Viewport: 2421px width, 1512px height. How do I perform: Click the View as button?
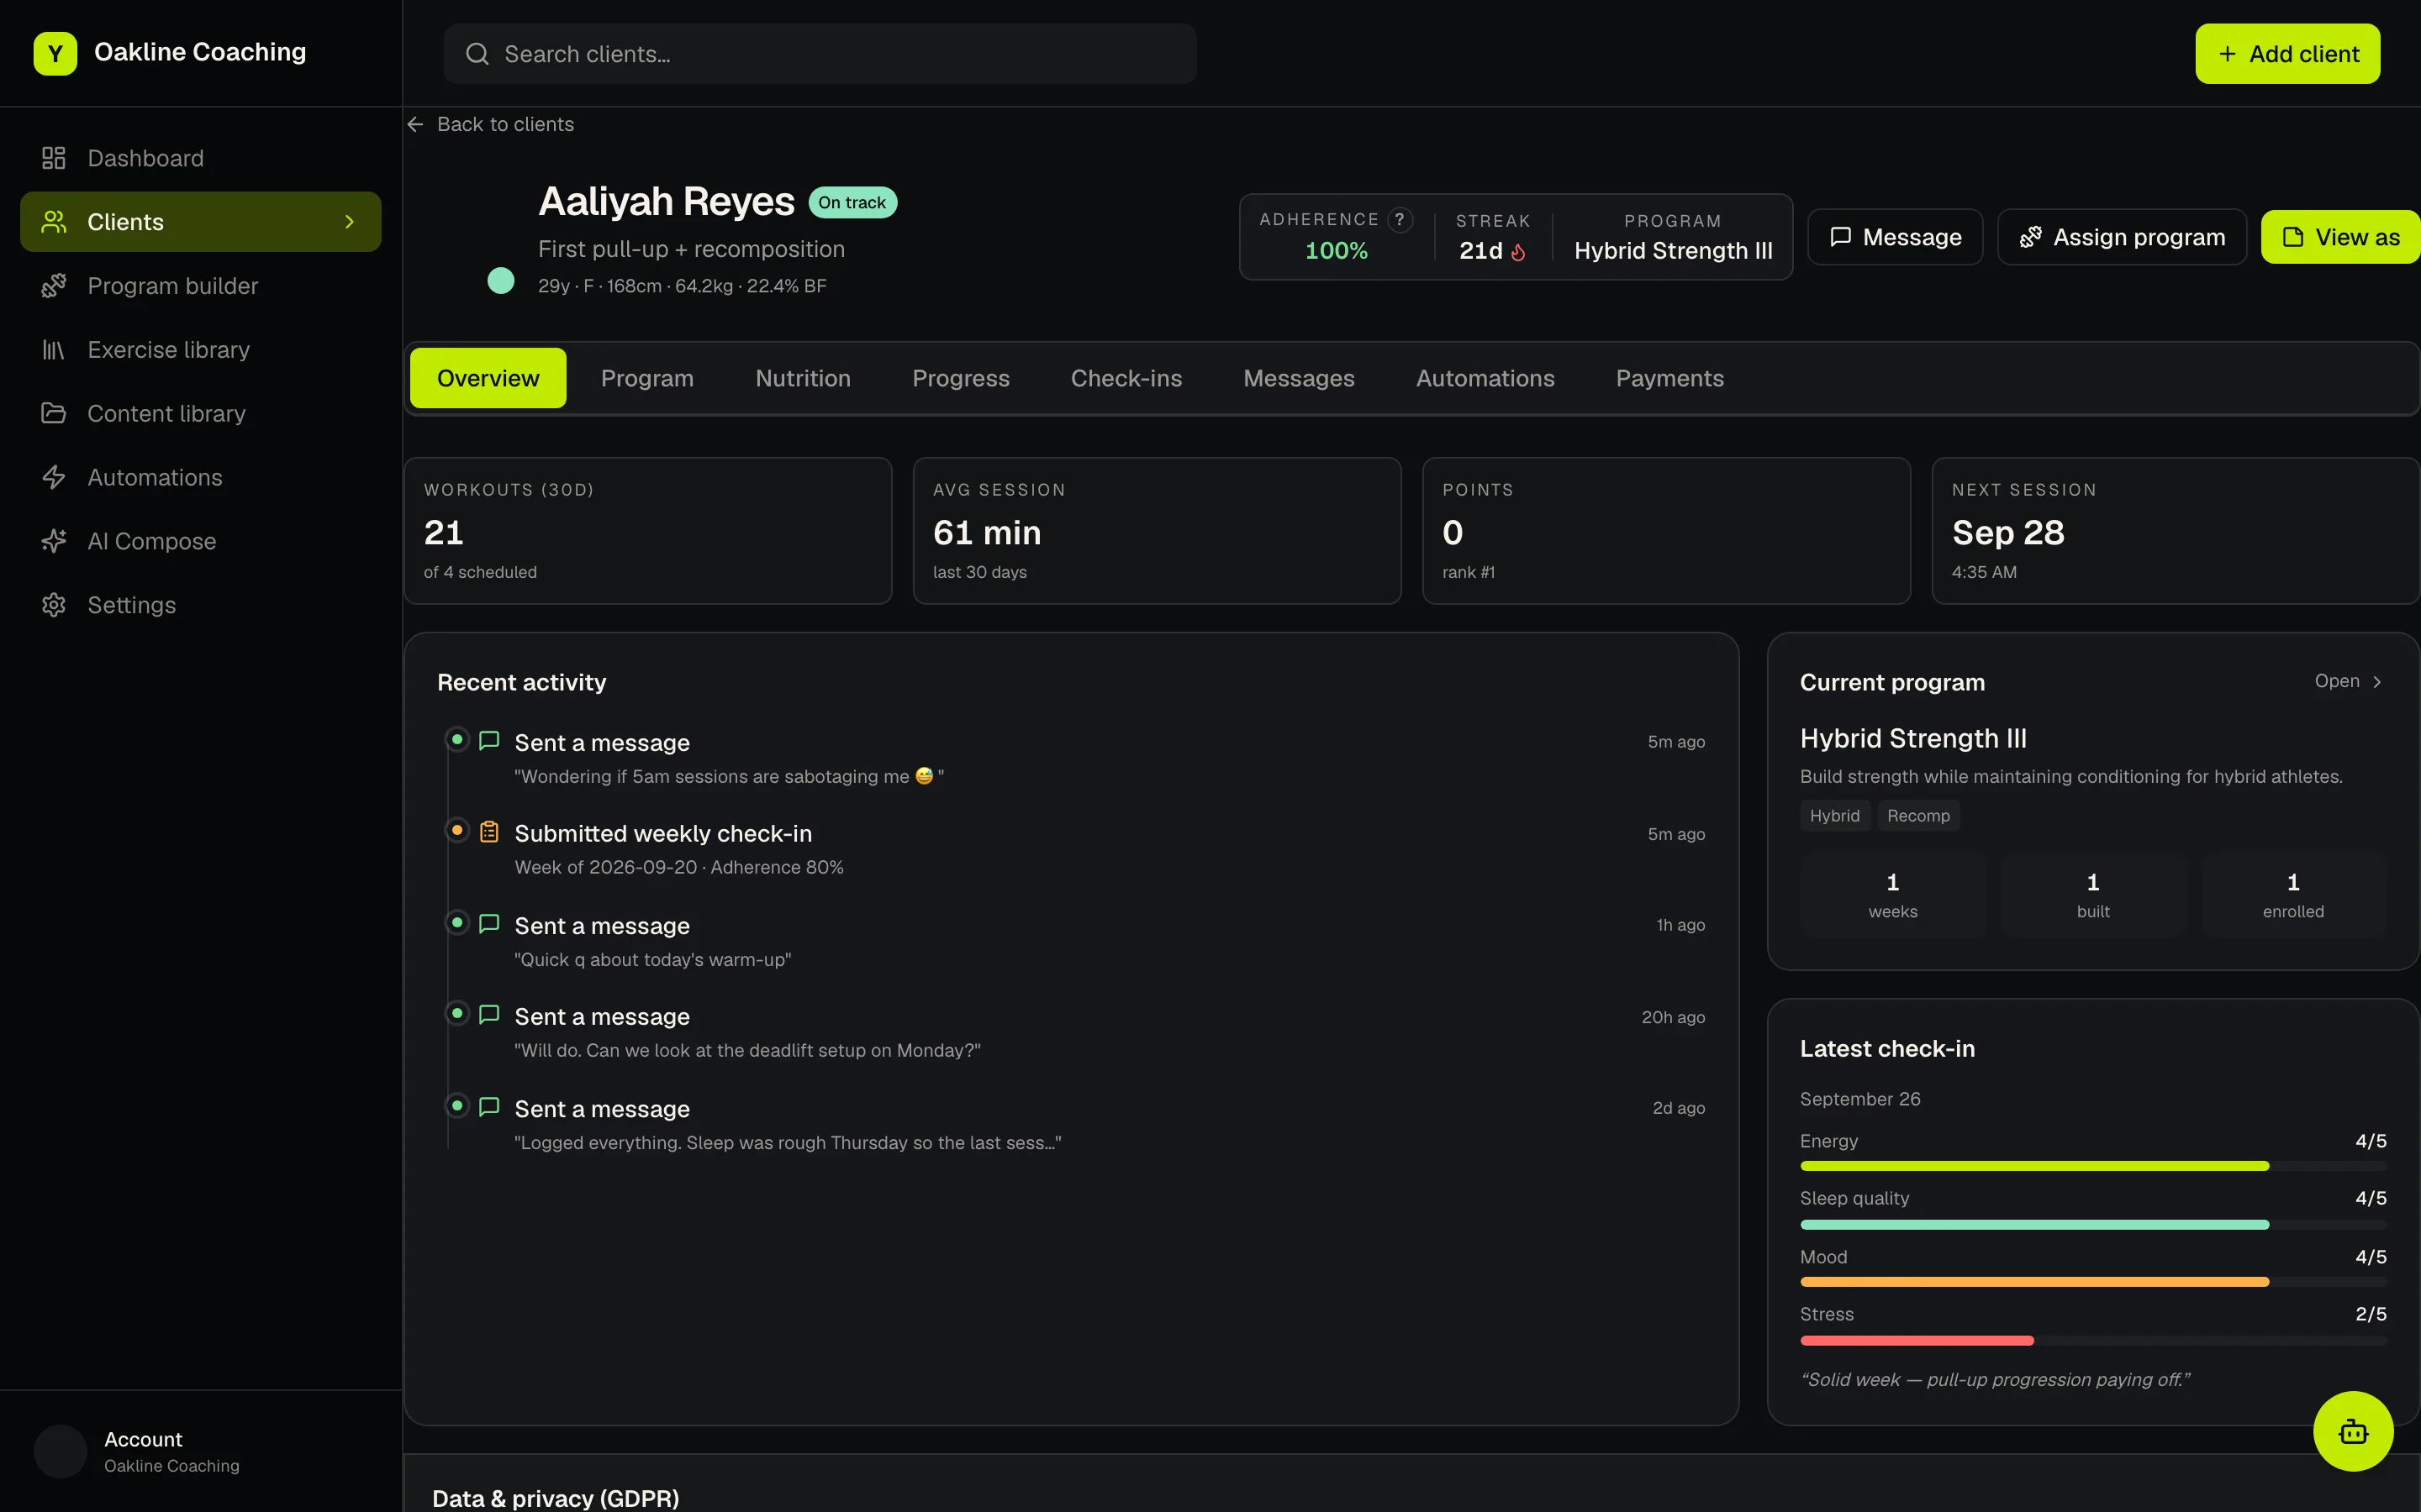coord(2341,237)
